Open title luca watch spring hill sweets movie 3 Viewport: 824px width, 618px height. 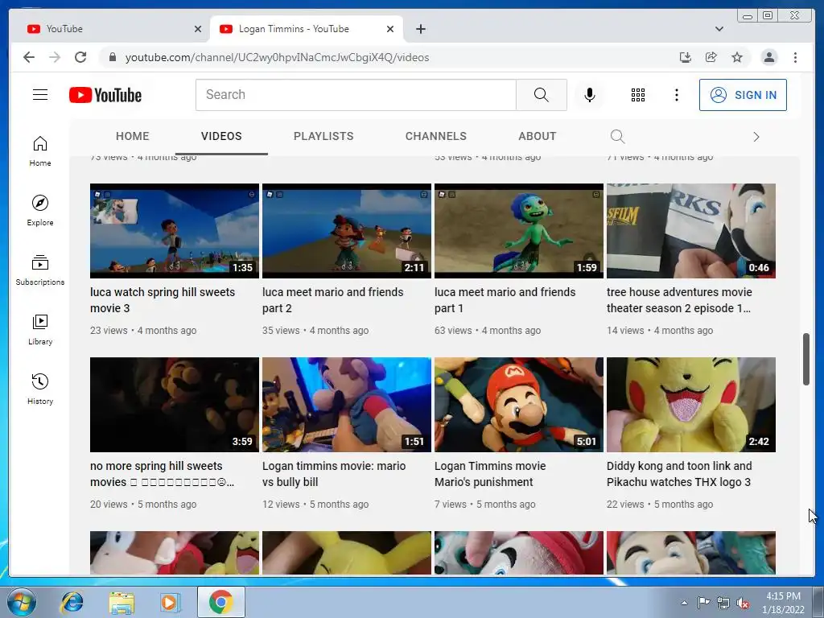click(x=163, y=300)
